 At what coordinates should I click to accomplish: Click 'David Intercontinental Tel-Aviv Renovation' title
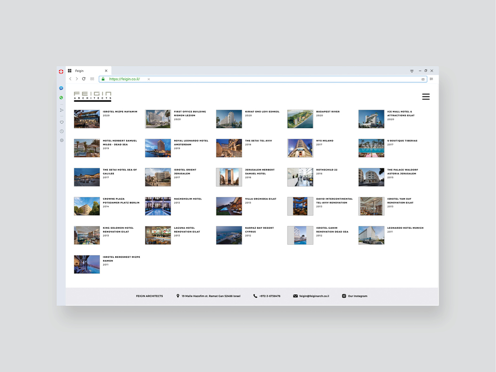pyautogui.click(x=334, y=200)
